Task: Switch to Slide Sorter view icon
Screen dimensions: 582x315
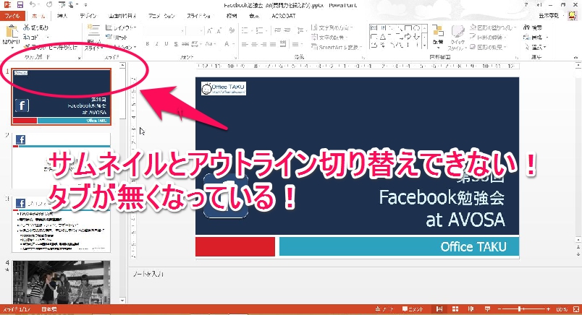Action: click(x=455, y=309)
